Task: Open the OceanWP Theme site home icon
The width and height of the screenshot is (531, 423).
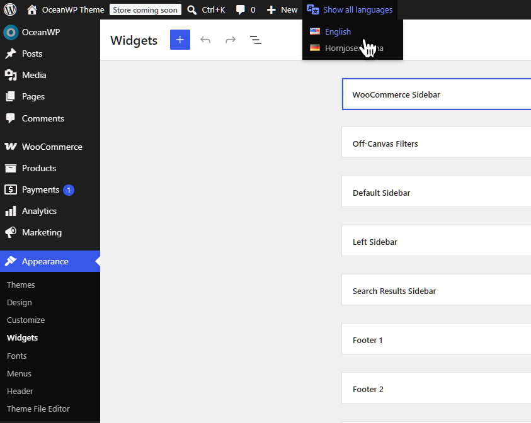Action: (x=32, y=10)
